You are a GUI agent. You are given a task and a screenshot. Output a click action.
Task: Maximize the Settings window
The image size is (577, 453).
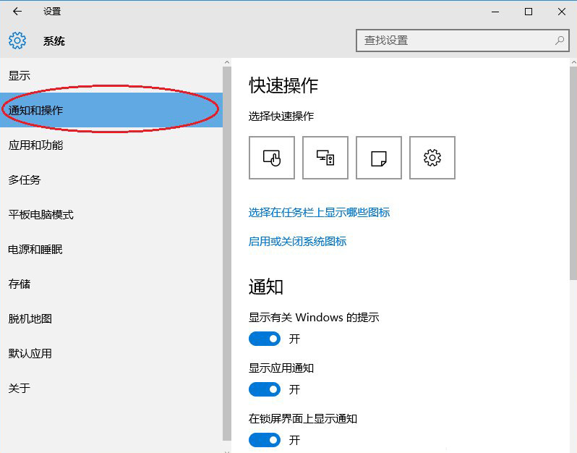pos(529,12)
